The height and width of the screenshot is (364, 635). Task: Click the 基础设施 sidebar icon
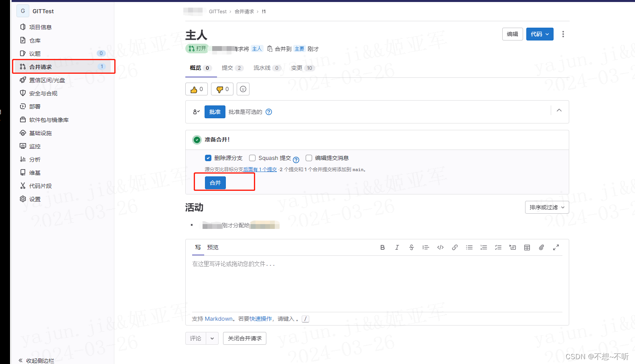pyautogui.click(x=23, y=133)
